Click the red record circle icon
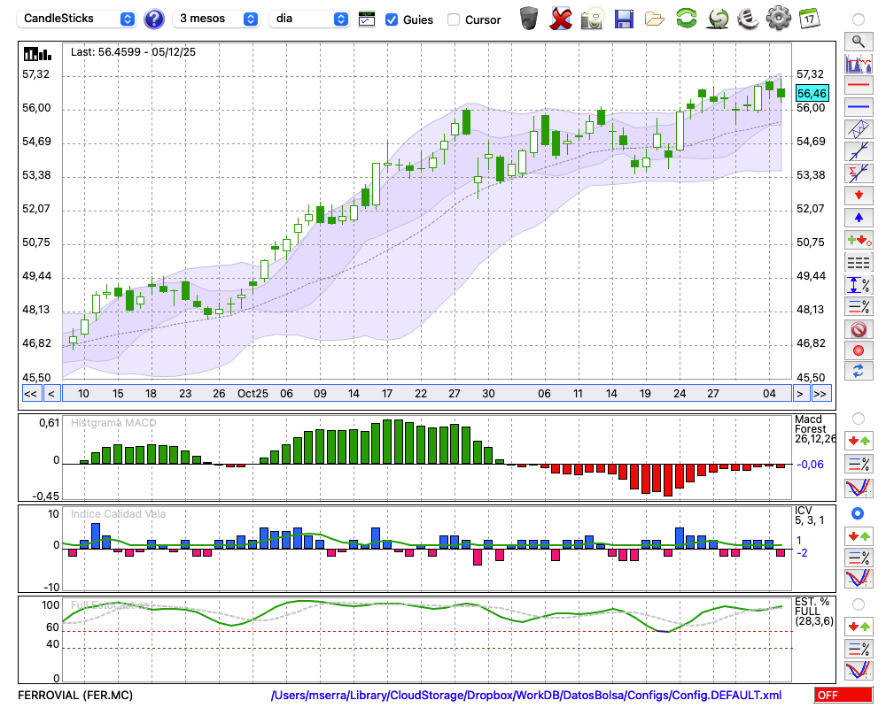The width and height of the screenshot is (886, 708). pos(859,350)
